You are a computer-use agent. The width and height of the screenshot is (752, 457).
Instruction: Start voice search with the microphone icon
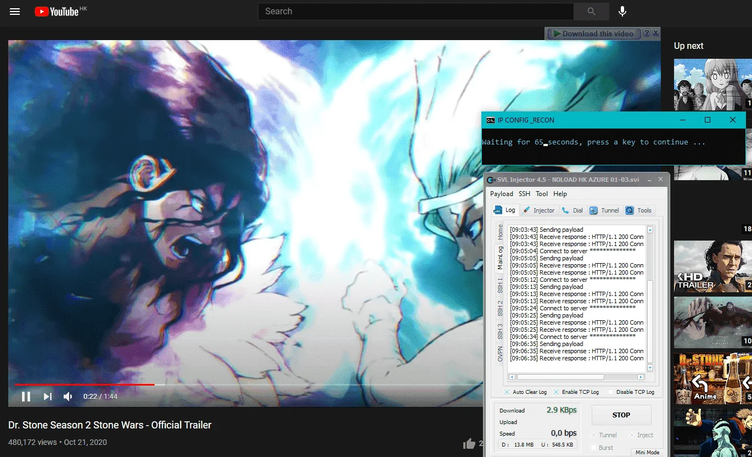(622, 11)
